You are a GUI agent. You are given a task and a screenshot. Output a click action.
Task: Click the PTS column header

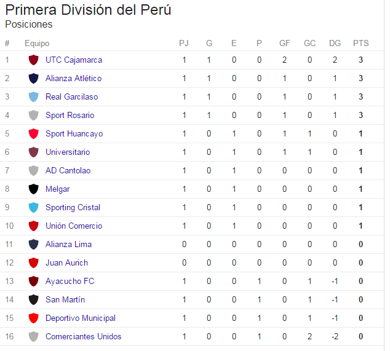pyautogui.click(x=361, y=43)
